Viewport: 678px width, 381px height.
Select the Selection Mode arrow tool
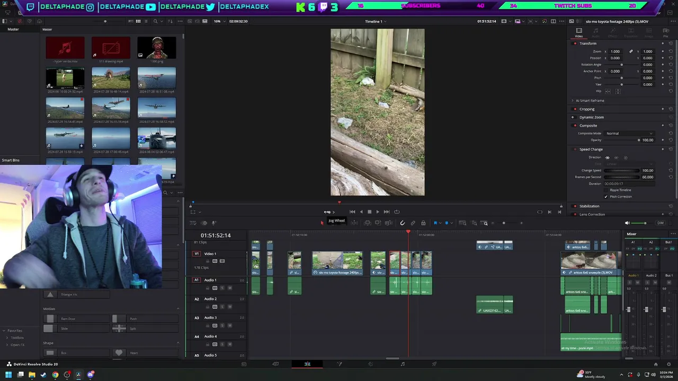(322, 223)
